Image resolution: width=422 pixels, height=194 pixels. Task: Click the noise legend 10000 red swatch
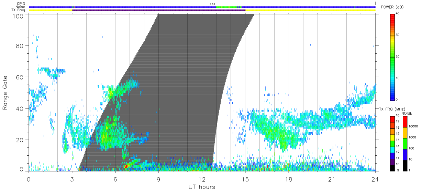click(x=404, y=122)
